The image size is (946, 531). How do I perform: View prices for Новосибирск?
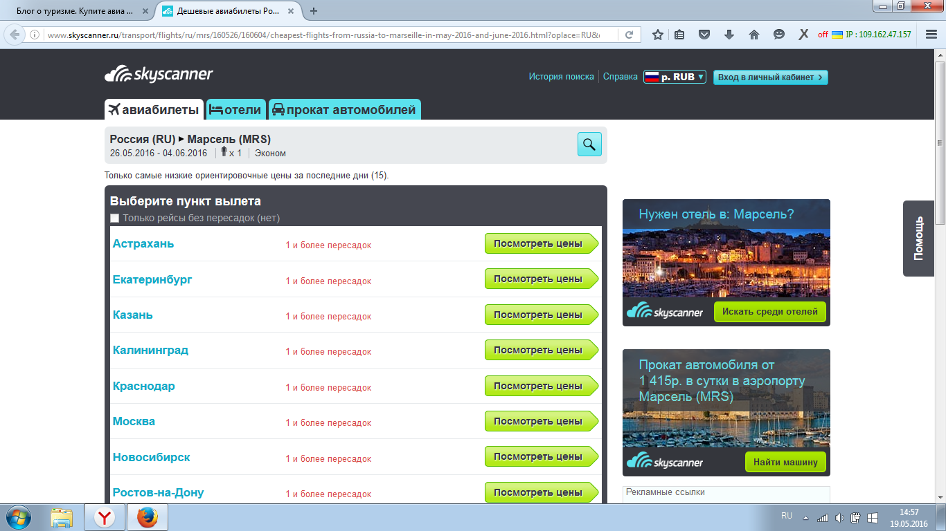pyautogui.click(x=542, y=456)
